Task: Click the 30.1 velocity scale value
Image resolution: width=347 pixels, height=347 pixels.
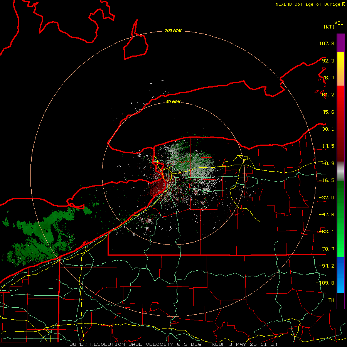Action: 328,129
